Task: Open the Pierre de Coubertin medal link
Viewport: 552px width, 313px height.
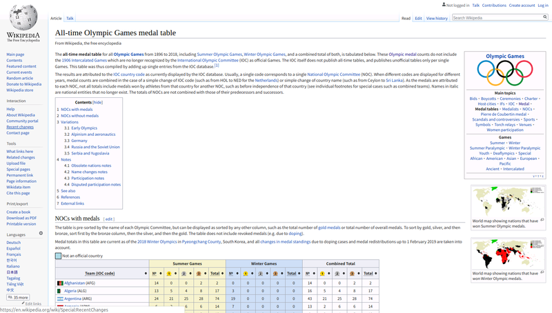Action: click(x=504, y=114)
